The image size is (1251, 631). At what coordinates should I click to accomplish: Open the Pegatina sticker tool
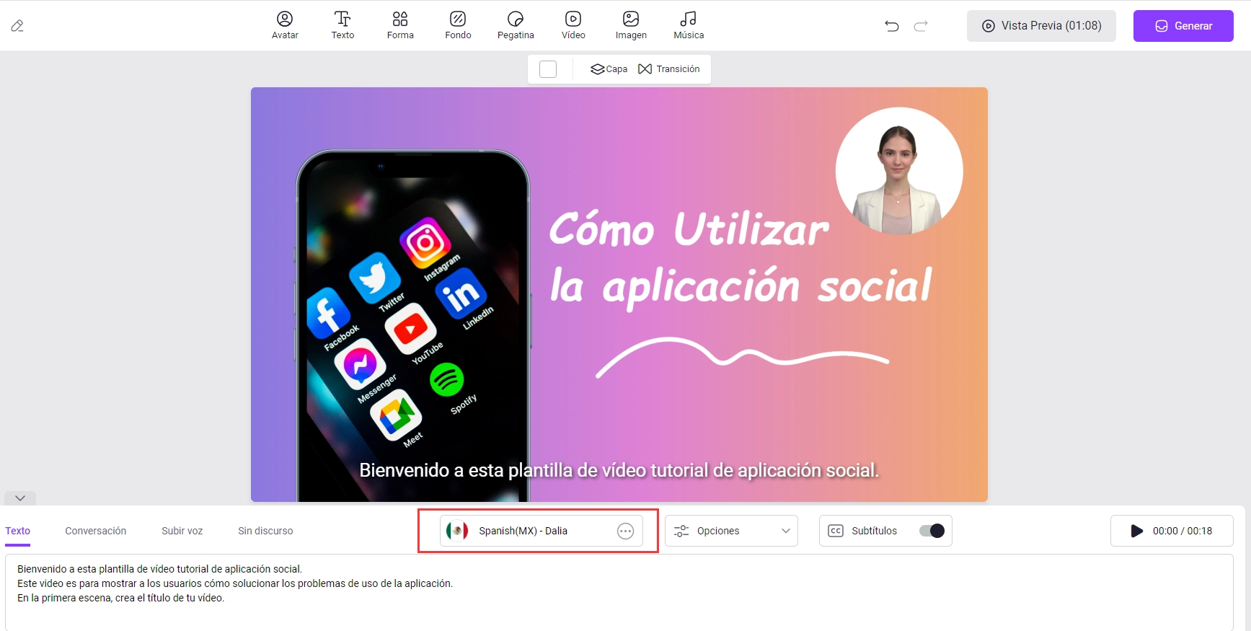(516, 25)
